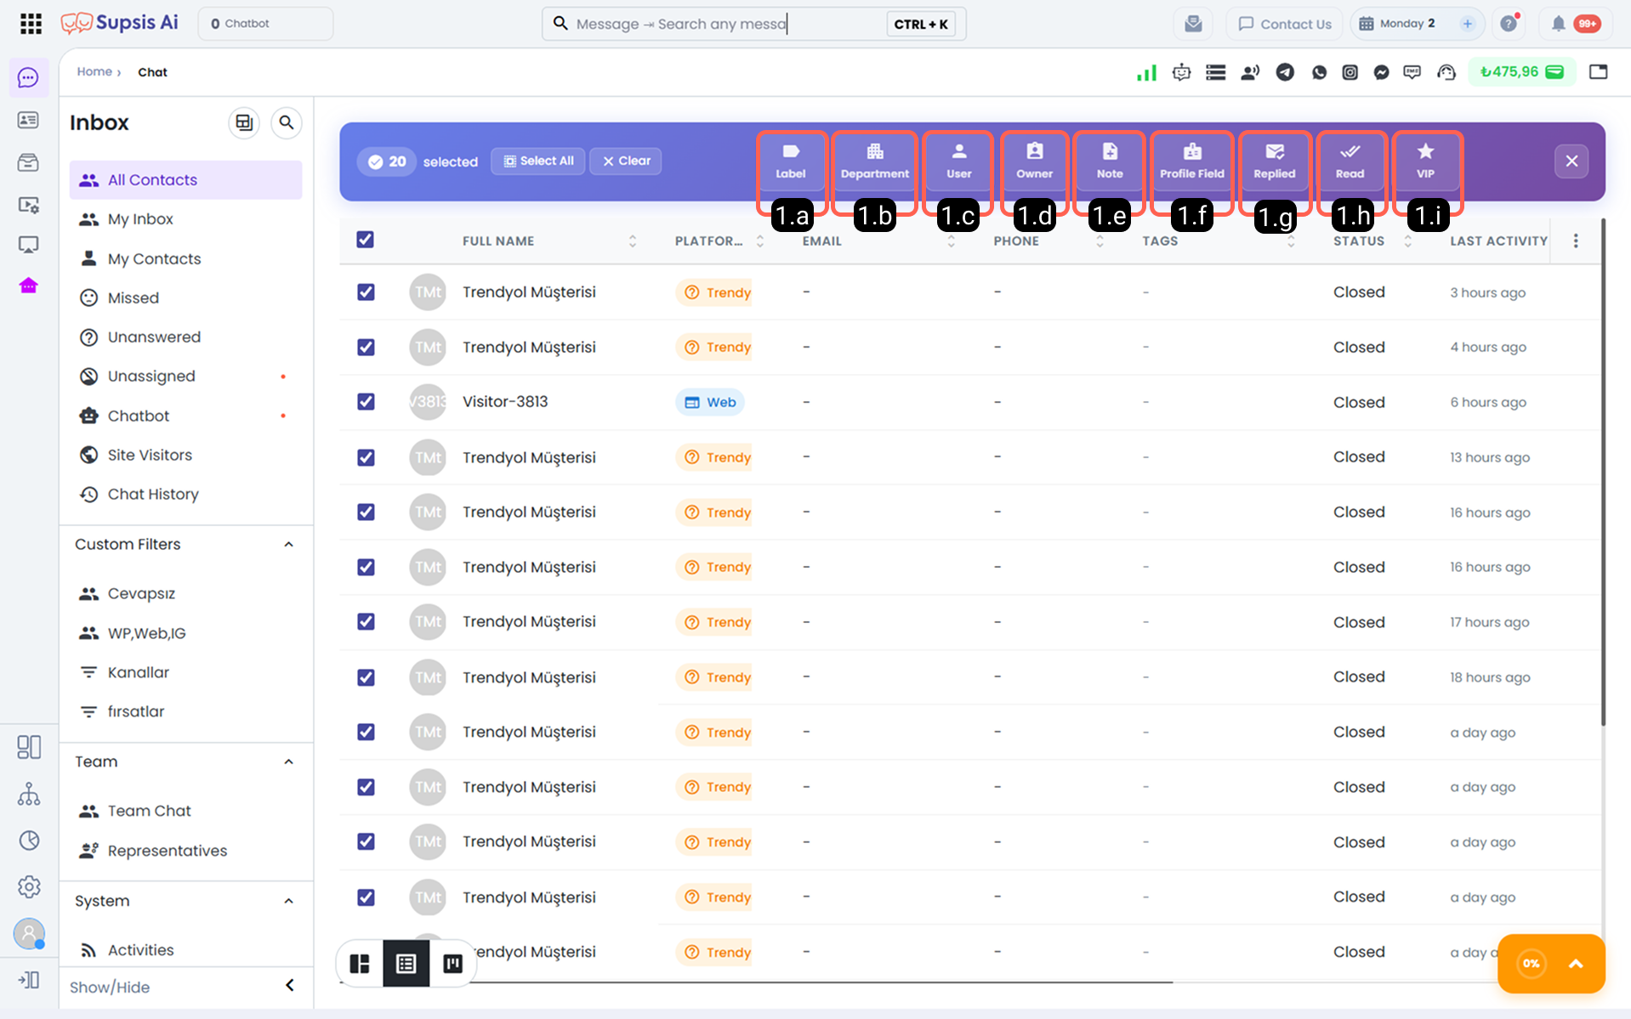Viewport: 1631px width, 1019px height.
Task: Open Instagram channel icon
Action: (x=1350, y=72)
